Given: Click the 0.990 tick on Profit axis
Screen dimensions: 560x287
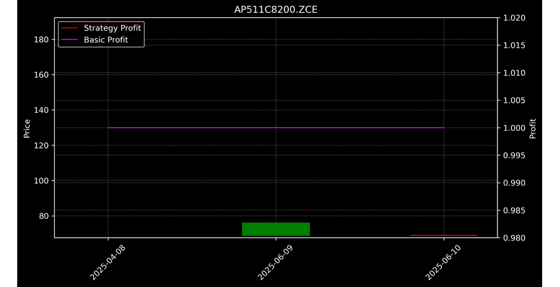Looking at the screenshot, I should [514, 183].
